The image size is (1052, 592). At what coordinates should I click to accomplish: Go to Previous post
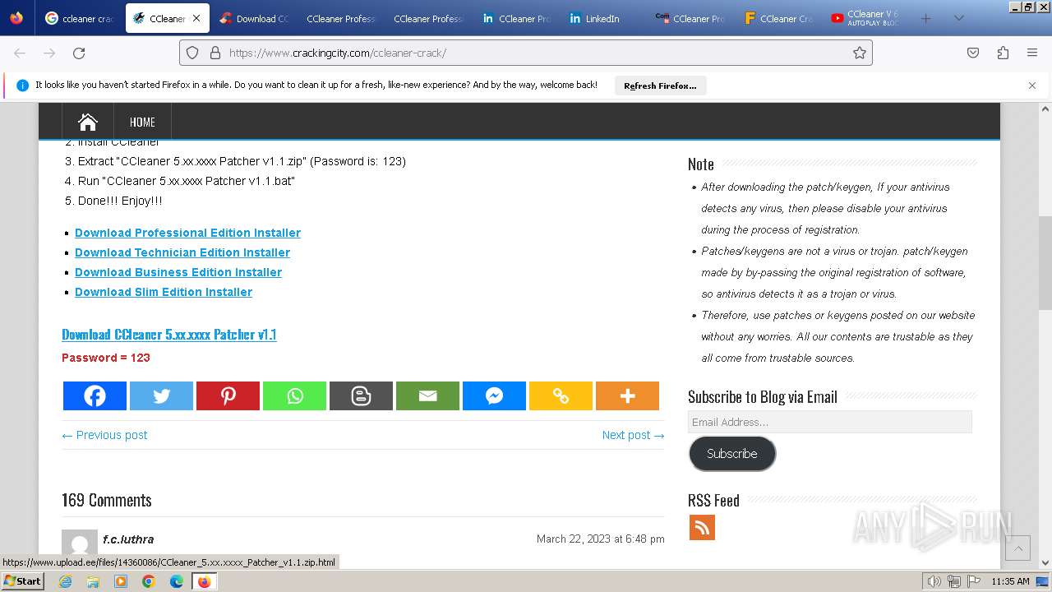coord(104,435)
